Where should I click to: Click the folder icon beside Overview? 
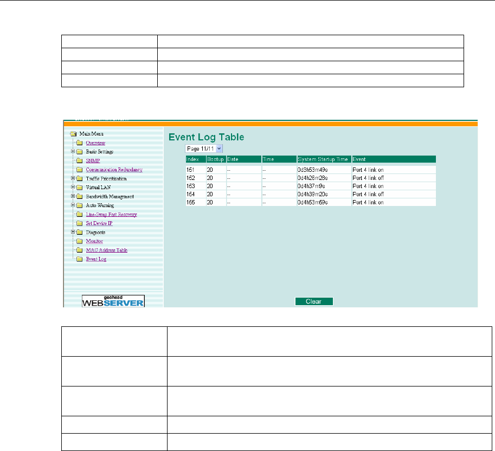[80, 143]
